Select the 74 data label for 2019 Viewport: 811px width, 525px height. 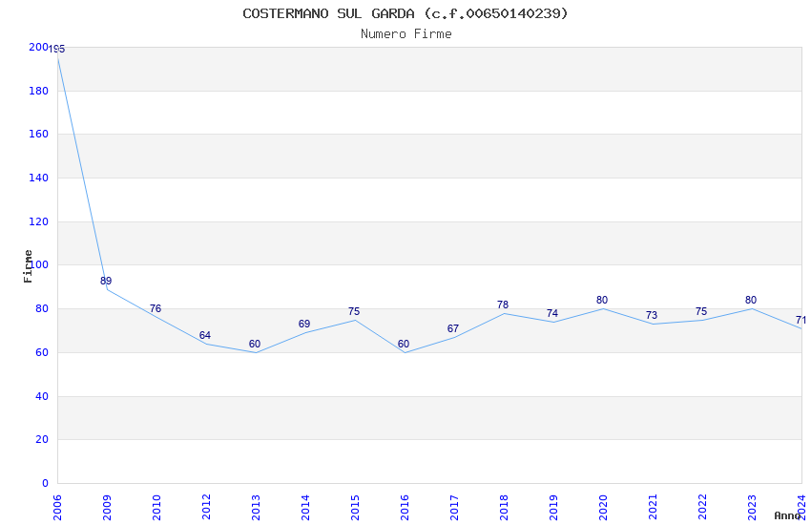(x=552, y=313)
